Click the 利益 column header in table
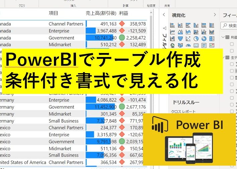 [x=124, y=13]
